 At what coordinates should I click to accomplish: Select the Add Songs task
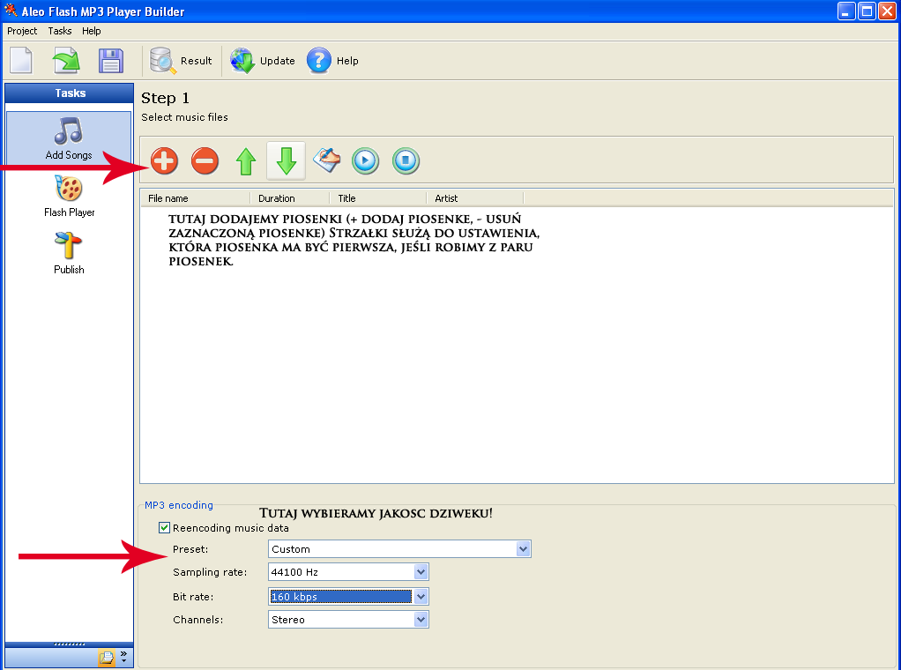click(69, 138)
